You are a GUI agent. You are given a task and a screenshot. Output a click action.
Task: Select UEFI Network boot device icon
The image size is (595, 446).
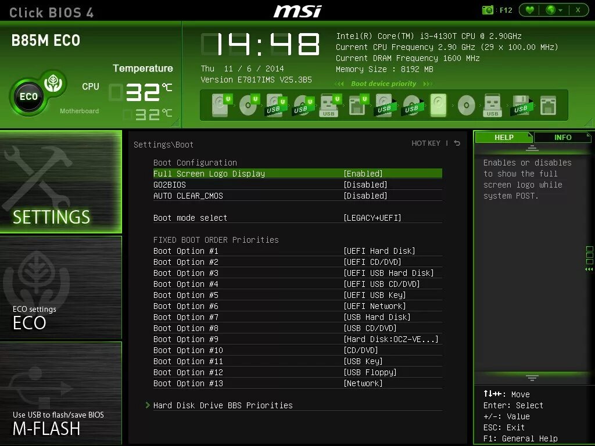point(358,105)
